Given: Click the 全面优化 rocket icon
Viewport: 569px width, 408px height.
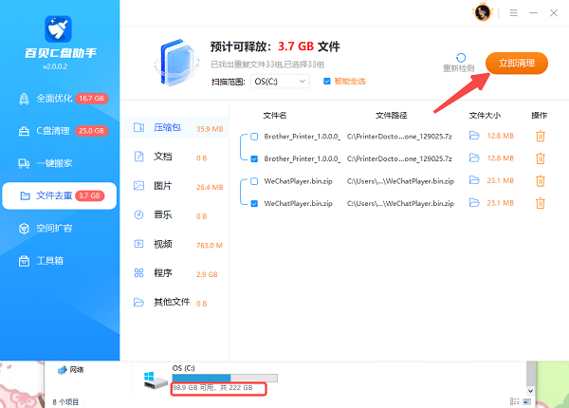Looking at the screenshot, I should point(24,99).
